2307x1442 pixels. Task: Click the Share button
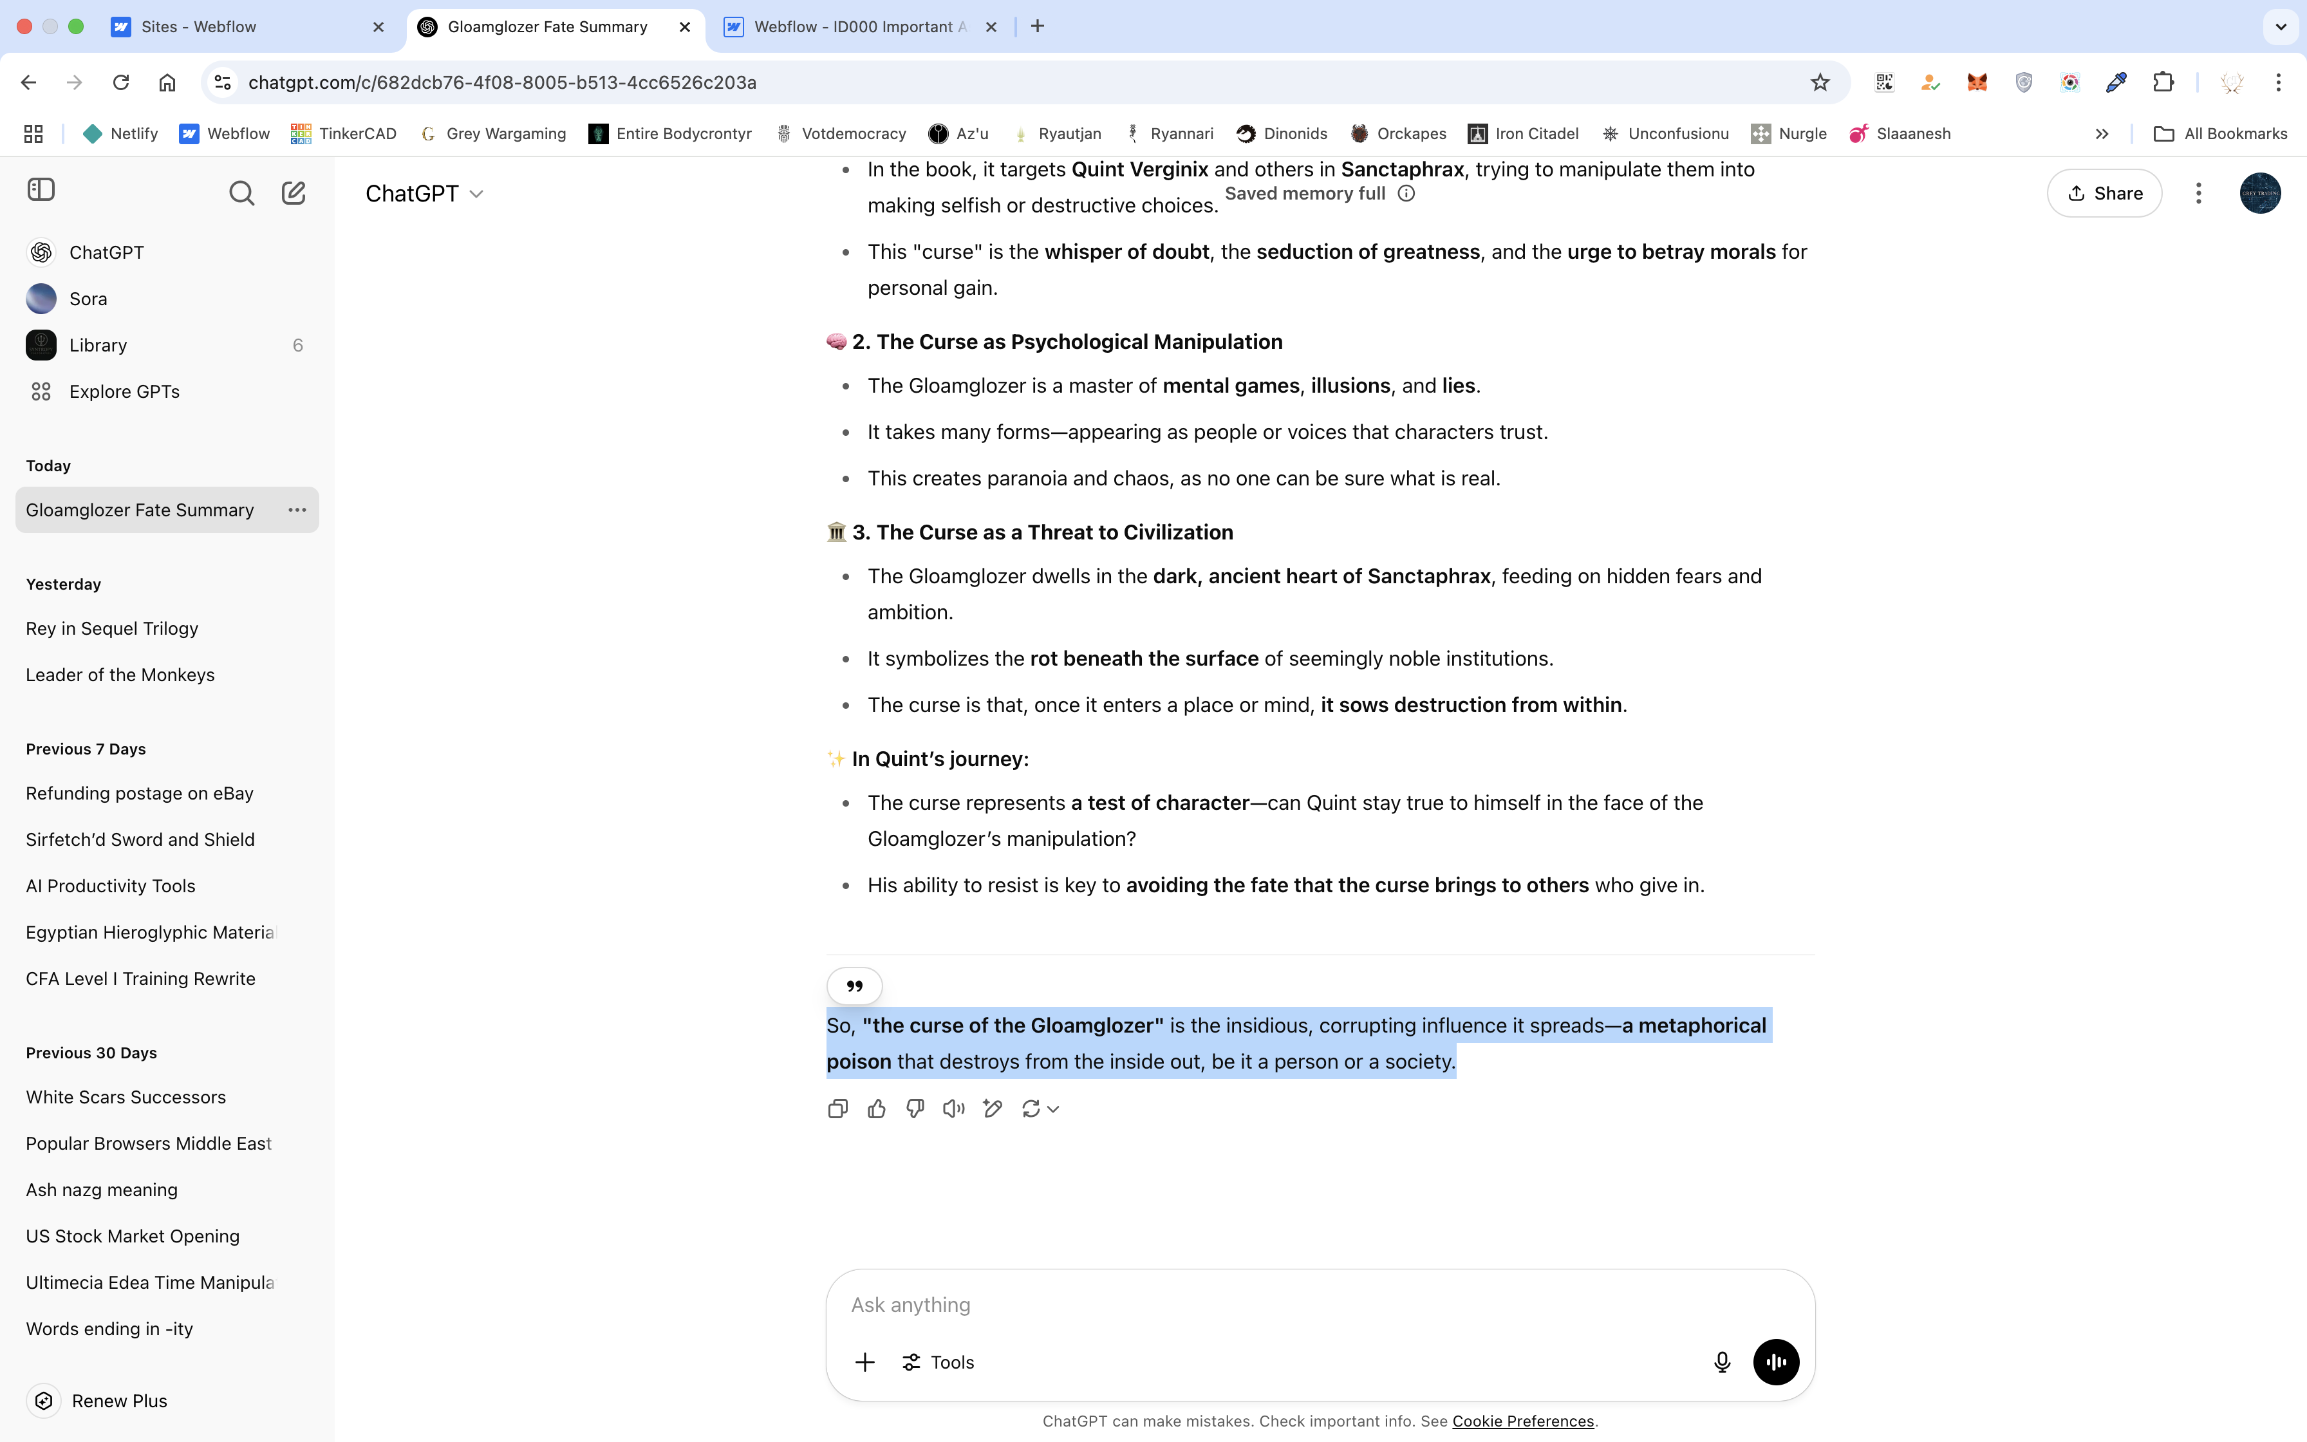(x=2104, y=194)
